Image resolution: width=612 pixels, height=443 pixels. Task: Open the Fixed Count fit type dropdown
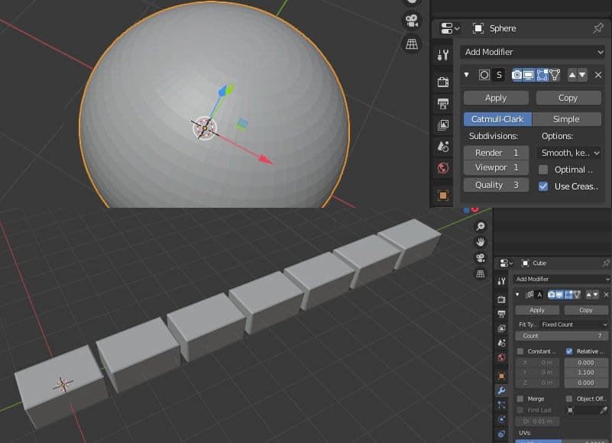(x=574, y=325)
